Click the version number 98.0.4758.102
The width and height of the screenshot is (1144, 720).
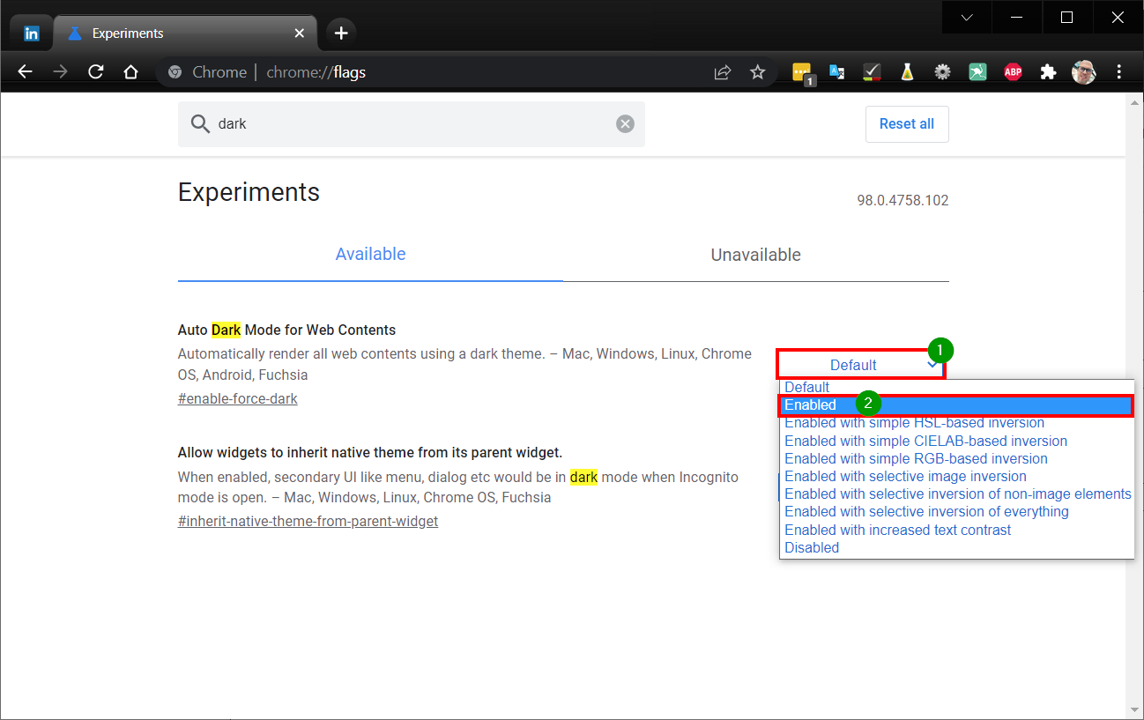point(903,201)
